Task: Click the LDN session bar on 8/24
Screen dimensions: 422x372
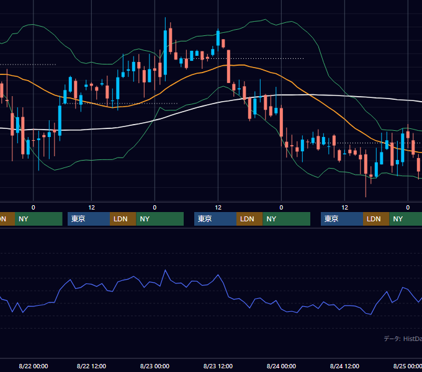Action: 376,219
